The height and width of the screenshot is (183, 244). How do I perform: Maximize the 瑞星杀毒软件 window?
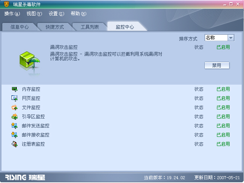(x=231, y=4)
